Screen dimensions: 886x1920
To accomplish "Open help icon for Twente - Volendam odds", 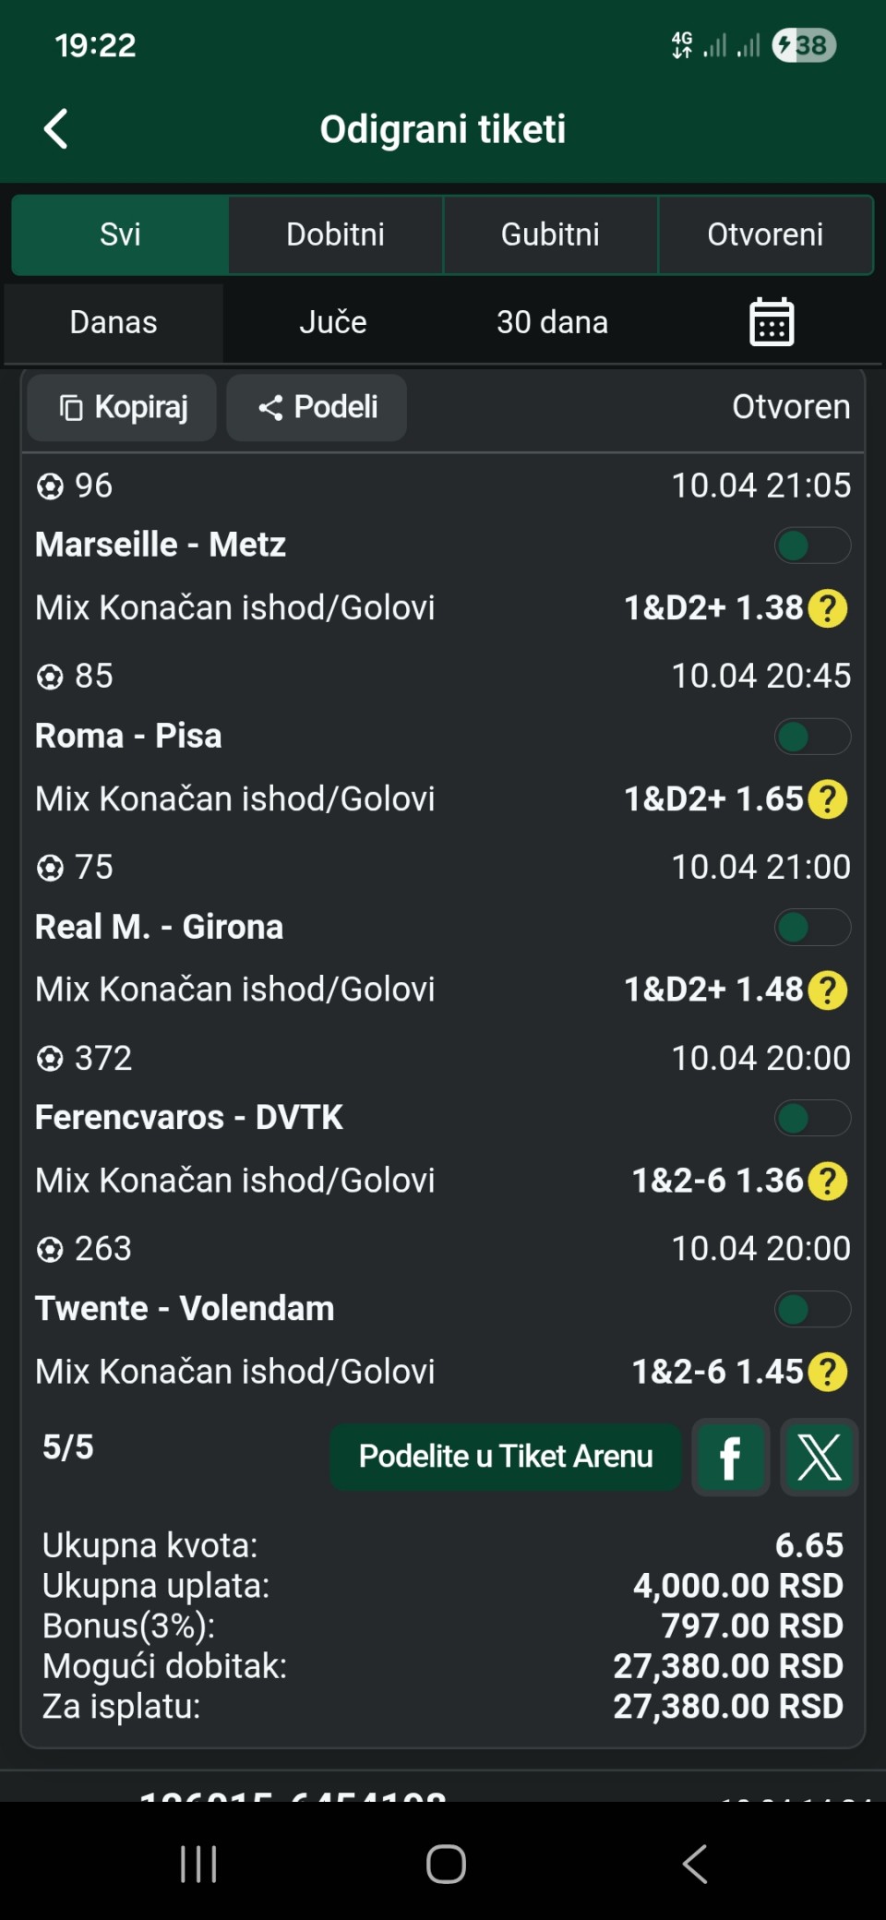I will [828, 1372].
